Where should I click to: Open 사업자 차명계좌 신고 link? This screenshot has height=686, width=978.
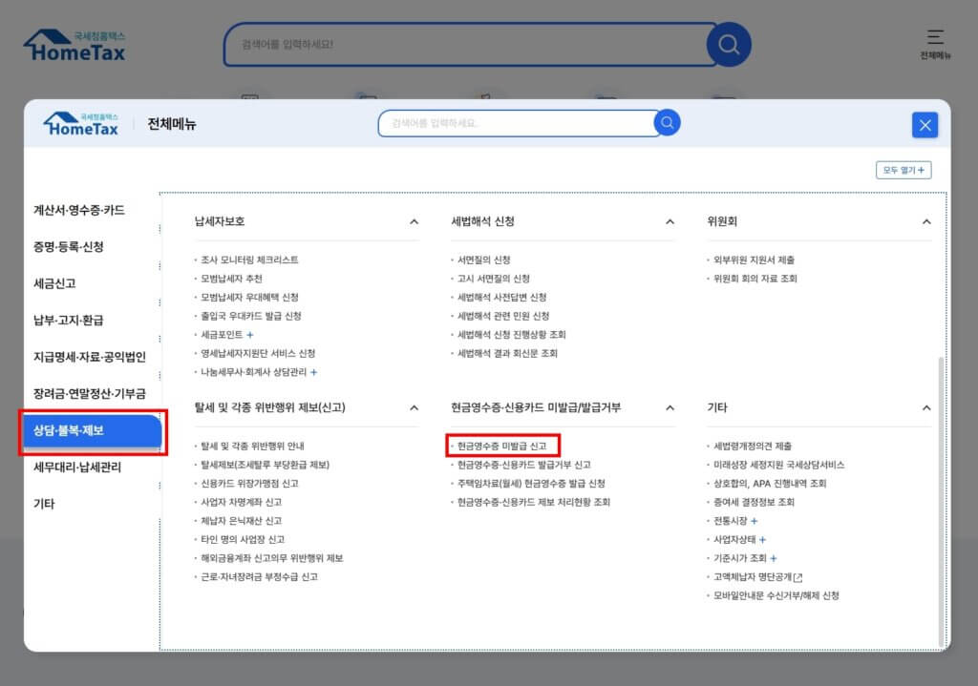click(x=242, y=502)
